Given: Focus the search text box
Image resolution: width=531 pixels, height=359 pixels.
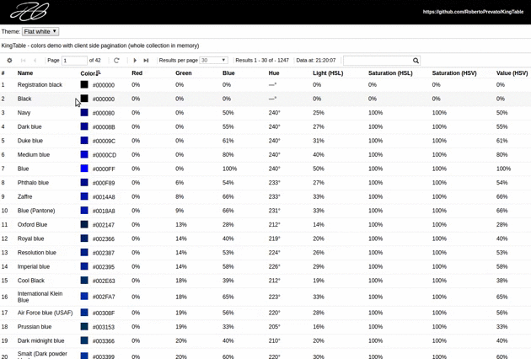Looking at the screenshot, I should (378, 61).
